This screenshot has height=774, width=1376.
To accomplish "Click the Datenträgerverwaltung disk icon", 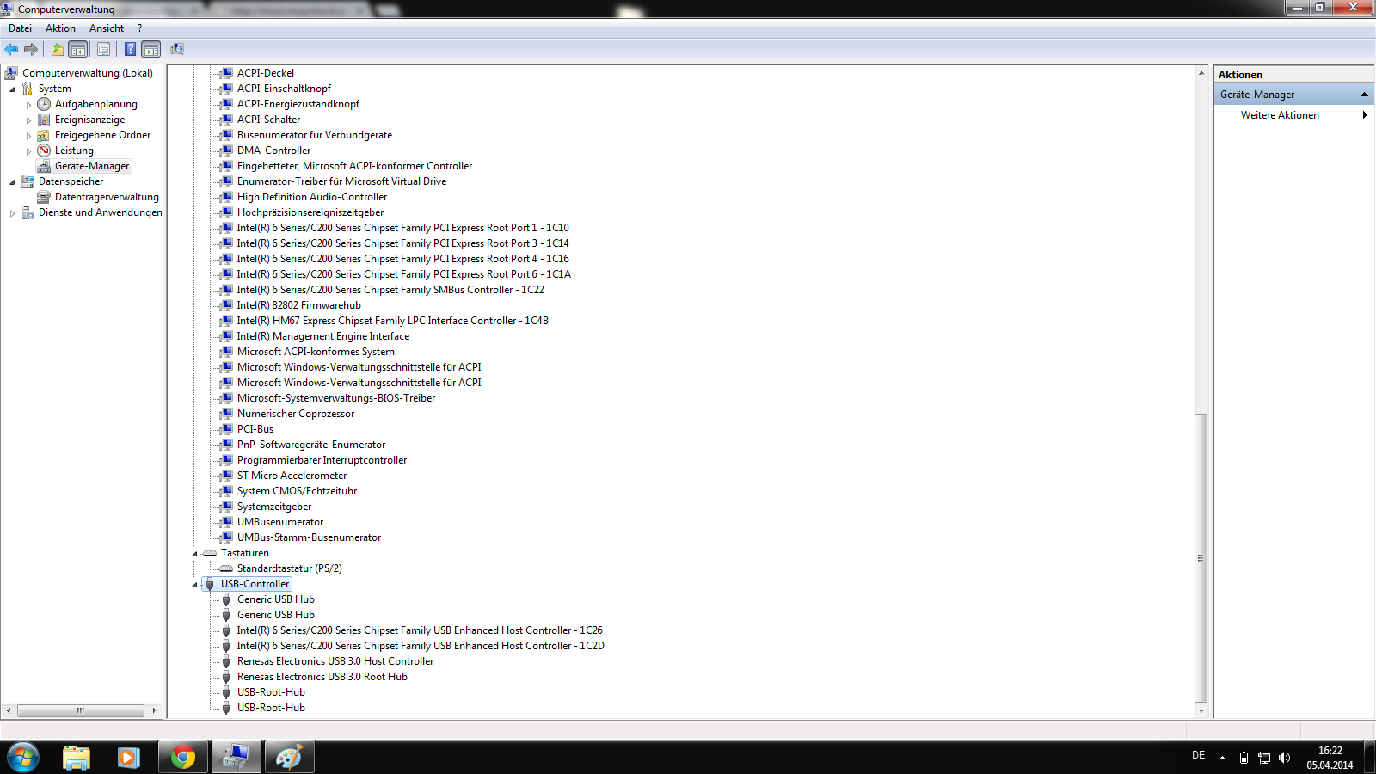I will (44, 197).
